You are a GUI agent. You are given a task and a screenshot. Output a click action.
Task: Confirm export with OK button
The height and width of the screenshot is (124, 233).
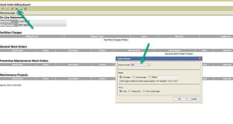pos(179,99)
